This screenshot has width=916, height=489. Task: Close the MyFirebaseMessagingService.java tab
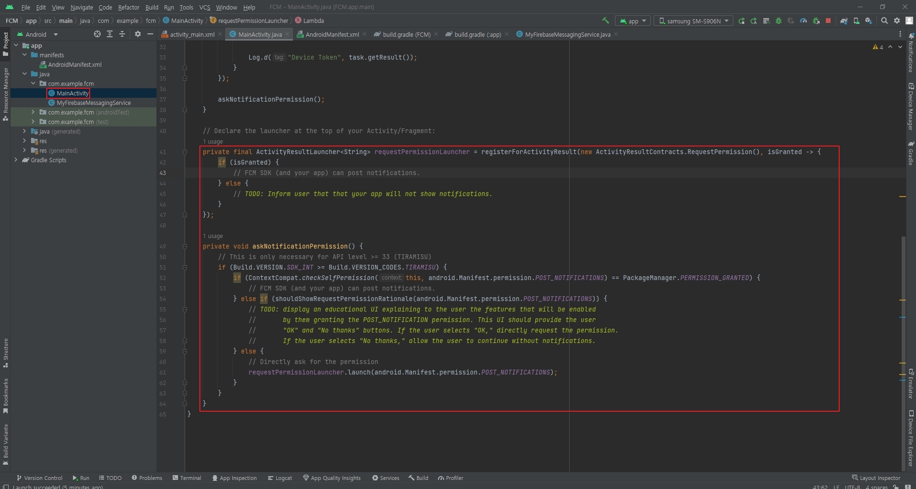coord(616,34)
